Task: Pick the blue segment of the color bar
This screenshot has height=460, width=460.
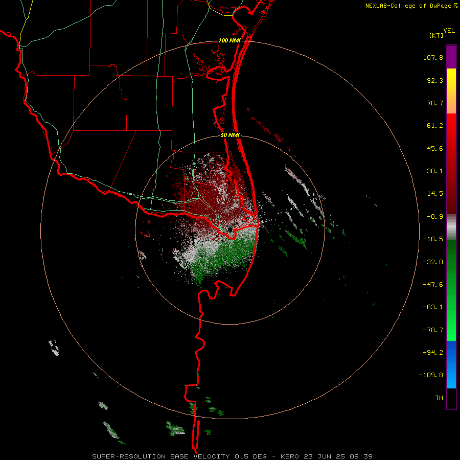Action: point(451,364)
